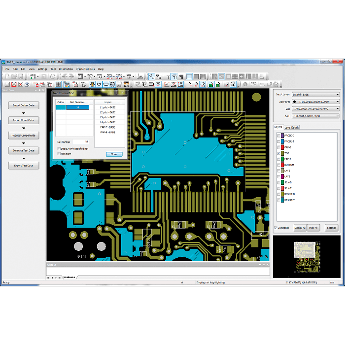Click the magnifier zoom tool icon
Image resolution: width=345 pixels, height=345 pixels.
coord(28,84)
